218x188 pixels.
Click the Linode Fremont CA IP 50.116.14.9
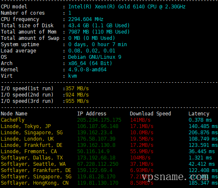93,151
